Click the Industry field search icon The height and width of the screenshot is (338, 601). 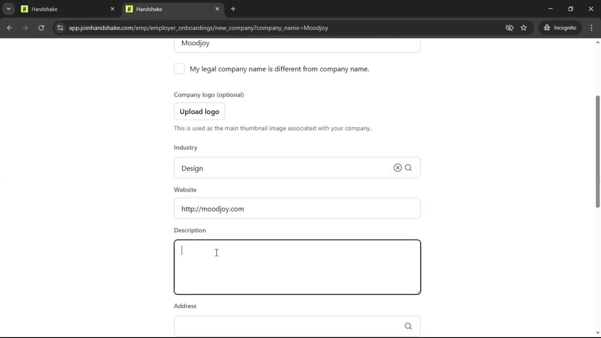pos(408,168)
